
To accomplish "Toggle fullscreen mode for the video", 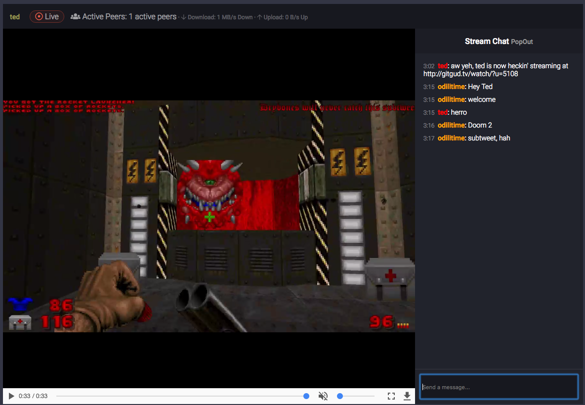I will point(391,396).
